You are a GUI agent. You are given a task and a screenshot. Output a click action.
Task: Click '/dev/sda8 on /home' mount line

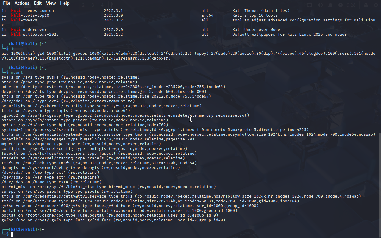[x=51, y=182]
